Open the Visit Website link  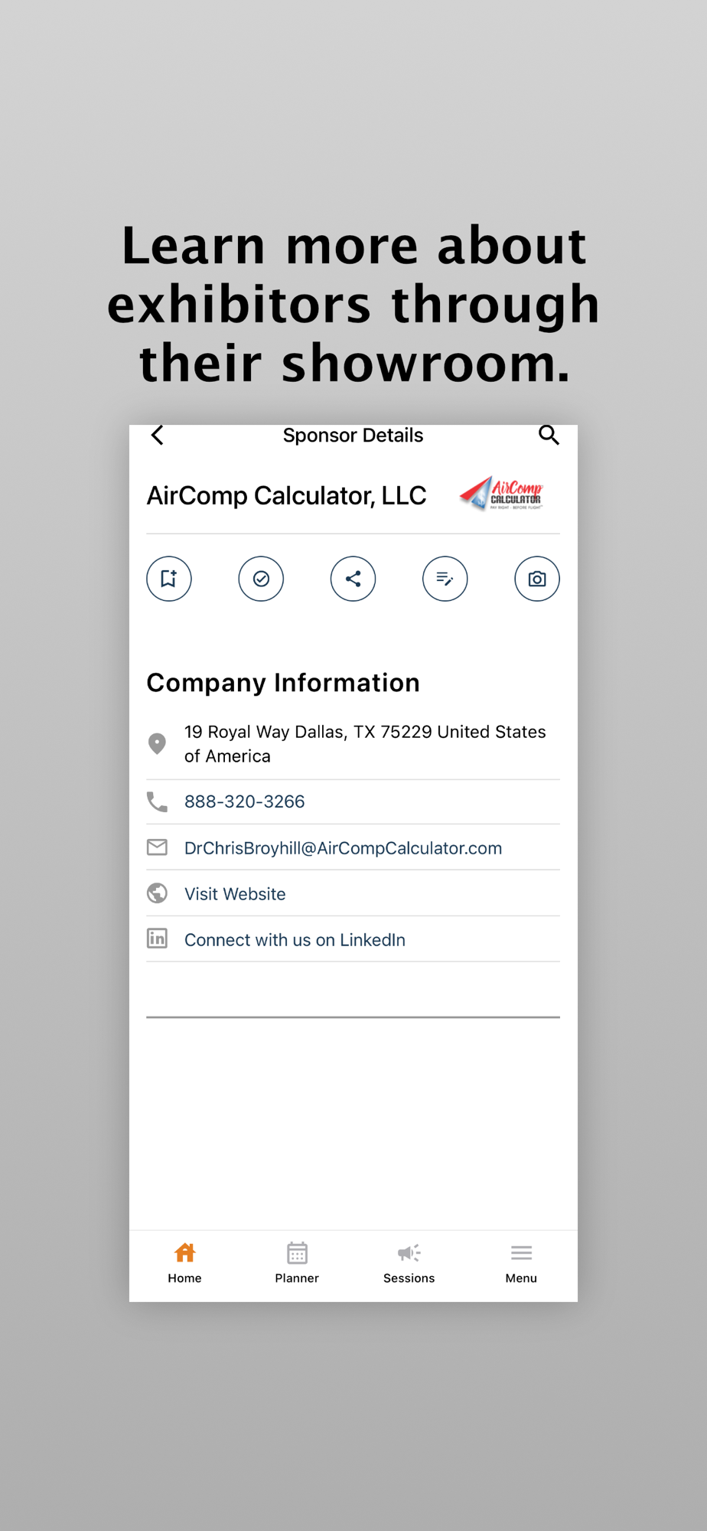coord(235,894)
